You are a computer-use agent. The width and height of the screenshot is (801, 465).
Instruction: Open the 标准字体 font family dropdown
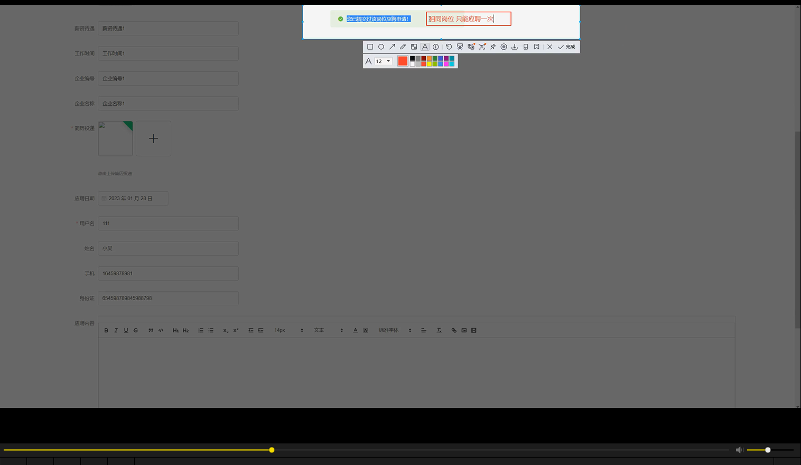(395, 330)
